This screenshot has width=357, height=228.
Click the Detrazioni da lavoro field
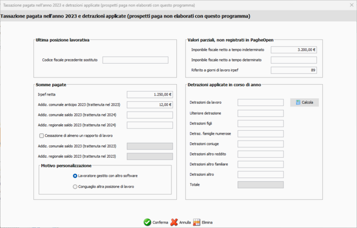click(260, 103)
